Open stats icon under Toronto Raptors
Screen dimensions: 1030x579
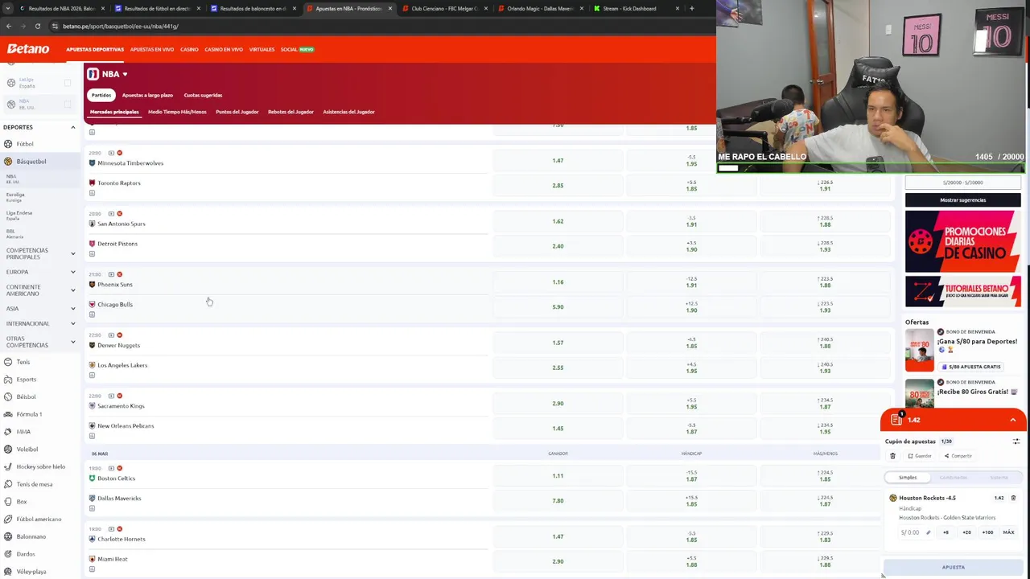92,193
